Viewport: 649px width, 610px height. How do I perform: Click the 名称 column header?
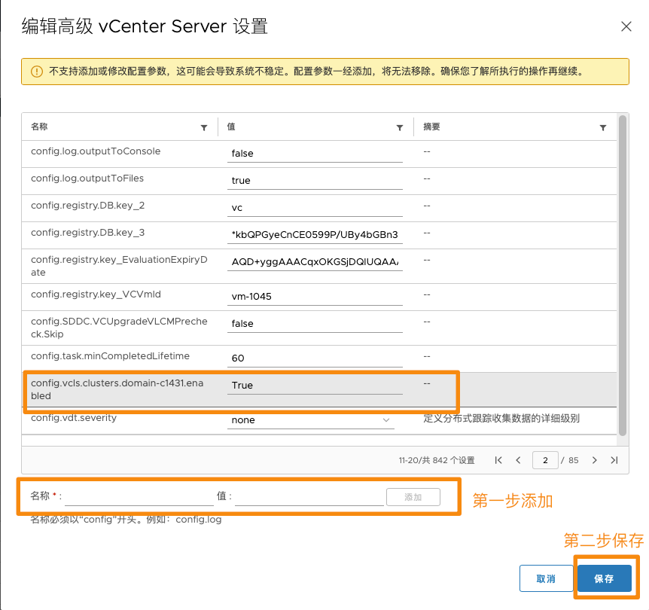coord(39,127)
